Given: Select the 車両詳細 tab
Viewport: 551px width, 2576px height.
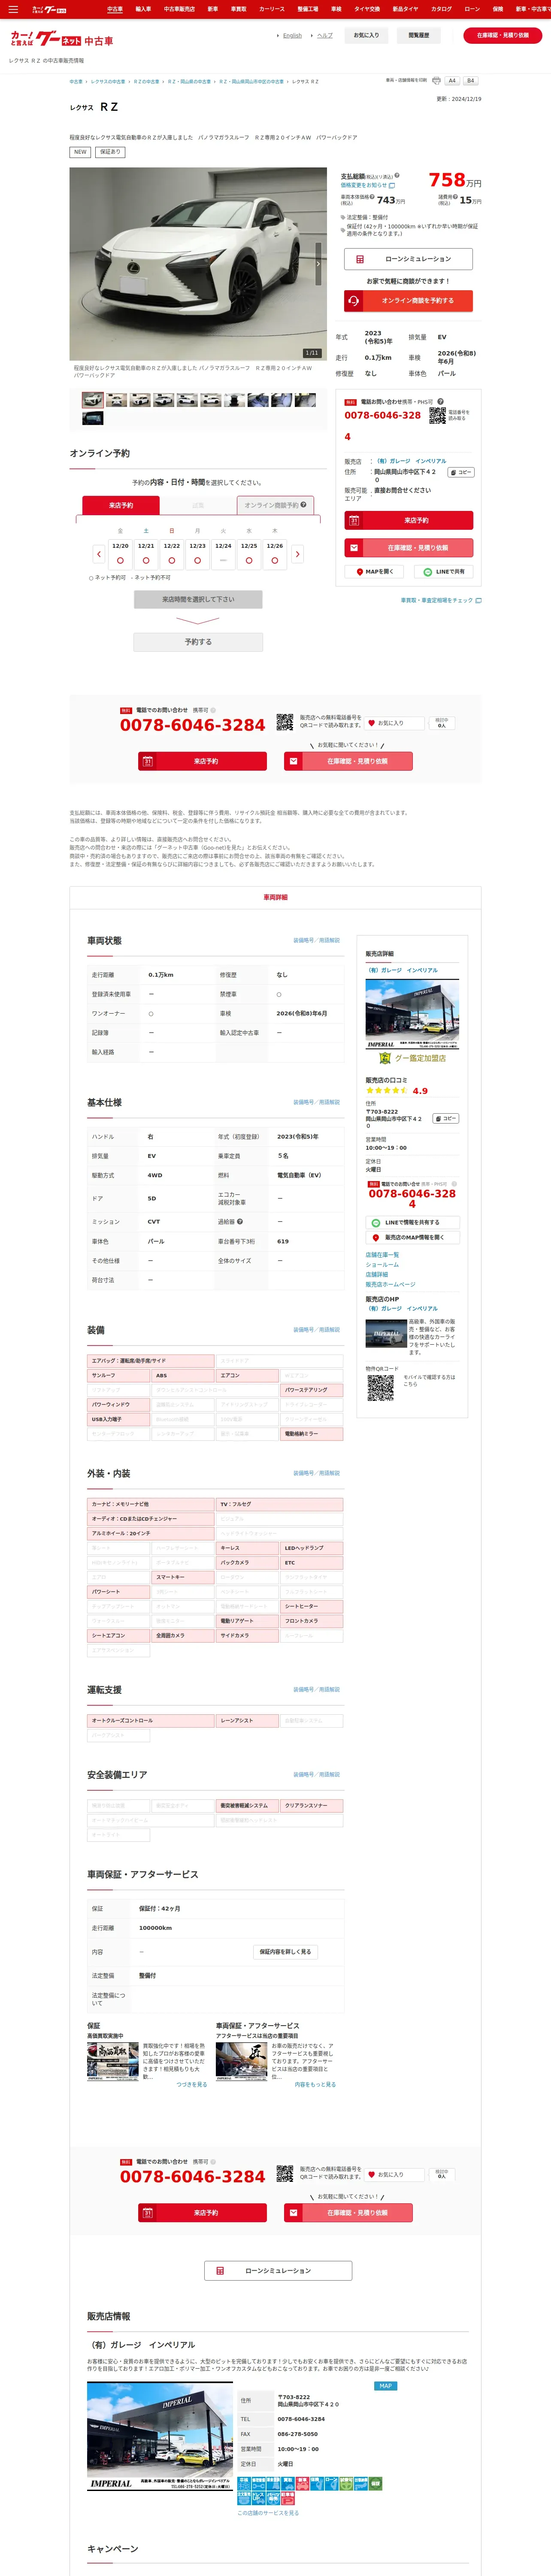Looking at the screenshot, I should (x=275, y=897).
